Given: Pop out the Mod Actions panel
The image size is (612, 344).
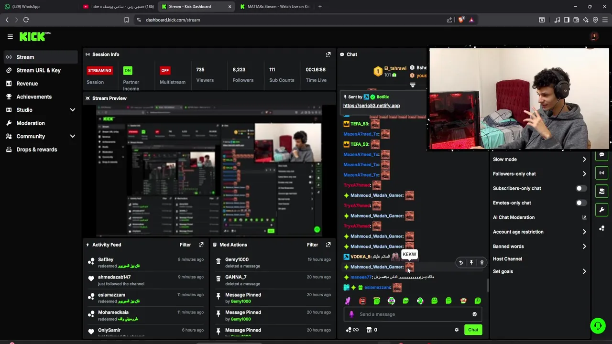Looking at the screenshot, I should (x=328, y=245).
